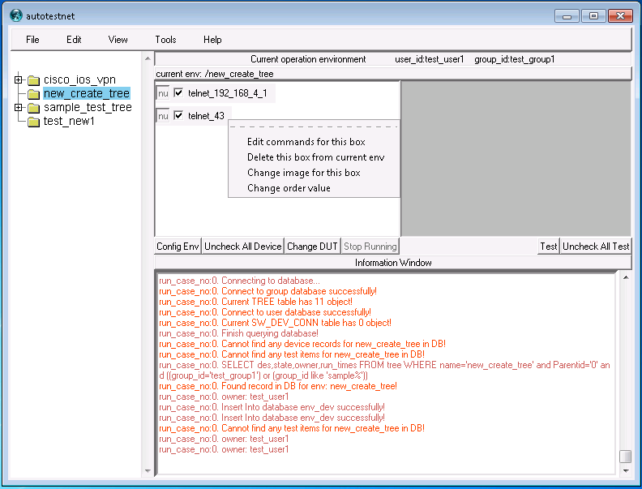The height and width of the screenshot is (489, 642).
Task: Toggle the telnet_43 device checkbox
Action: [179, 116]
